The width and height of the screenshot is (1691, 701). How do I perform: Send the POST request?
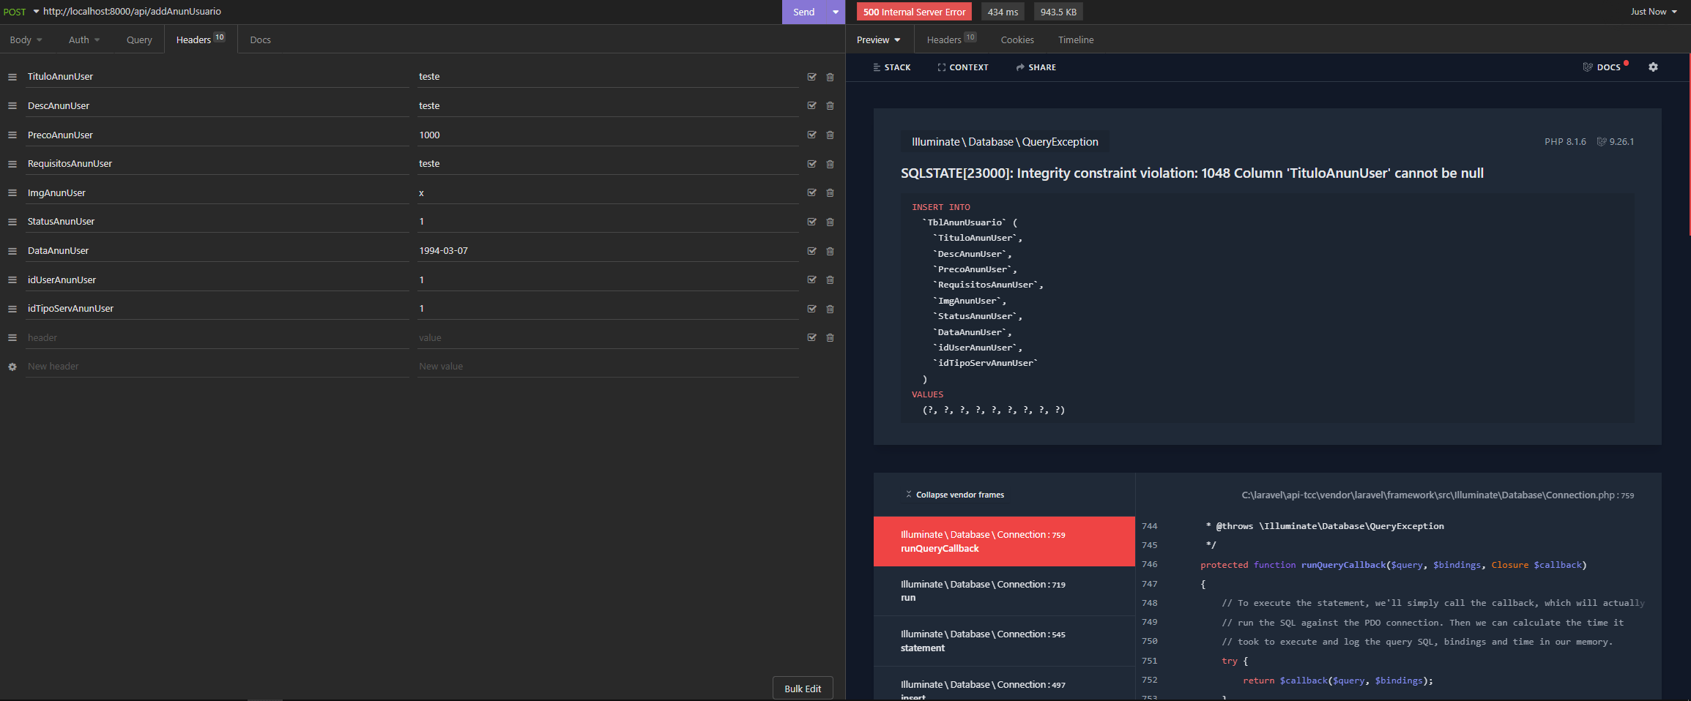(803, 12)
